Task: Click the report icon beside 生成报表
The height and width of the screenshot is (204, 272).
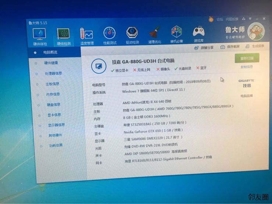Action: coord(247,46)
